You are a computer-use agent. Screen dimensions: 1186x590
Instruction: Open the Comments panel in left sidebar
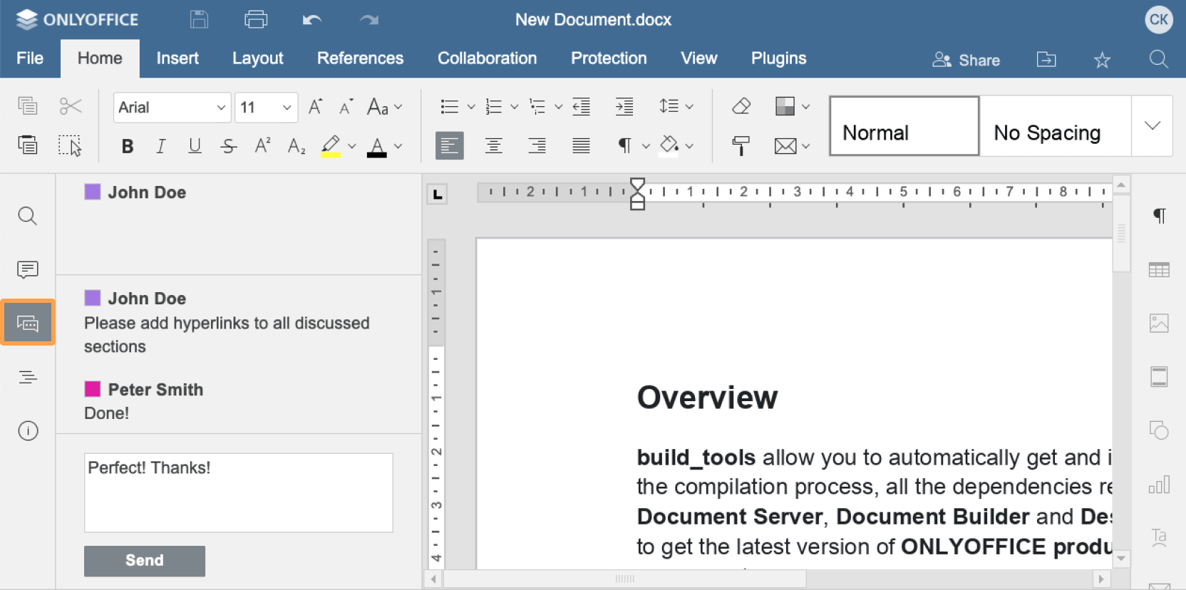coord(27,269)
